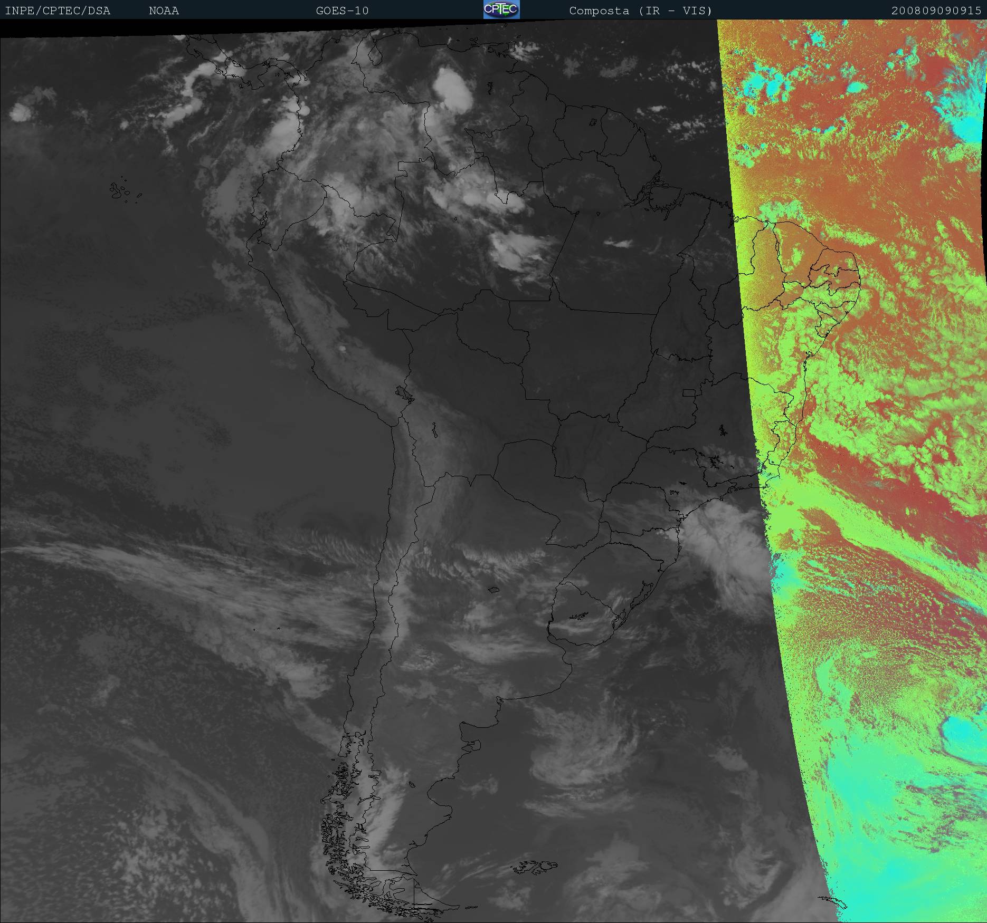Click the bright cloud at the far left Pacific edge
987x923 pixels.
[20, 112]
